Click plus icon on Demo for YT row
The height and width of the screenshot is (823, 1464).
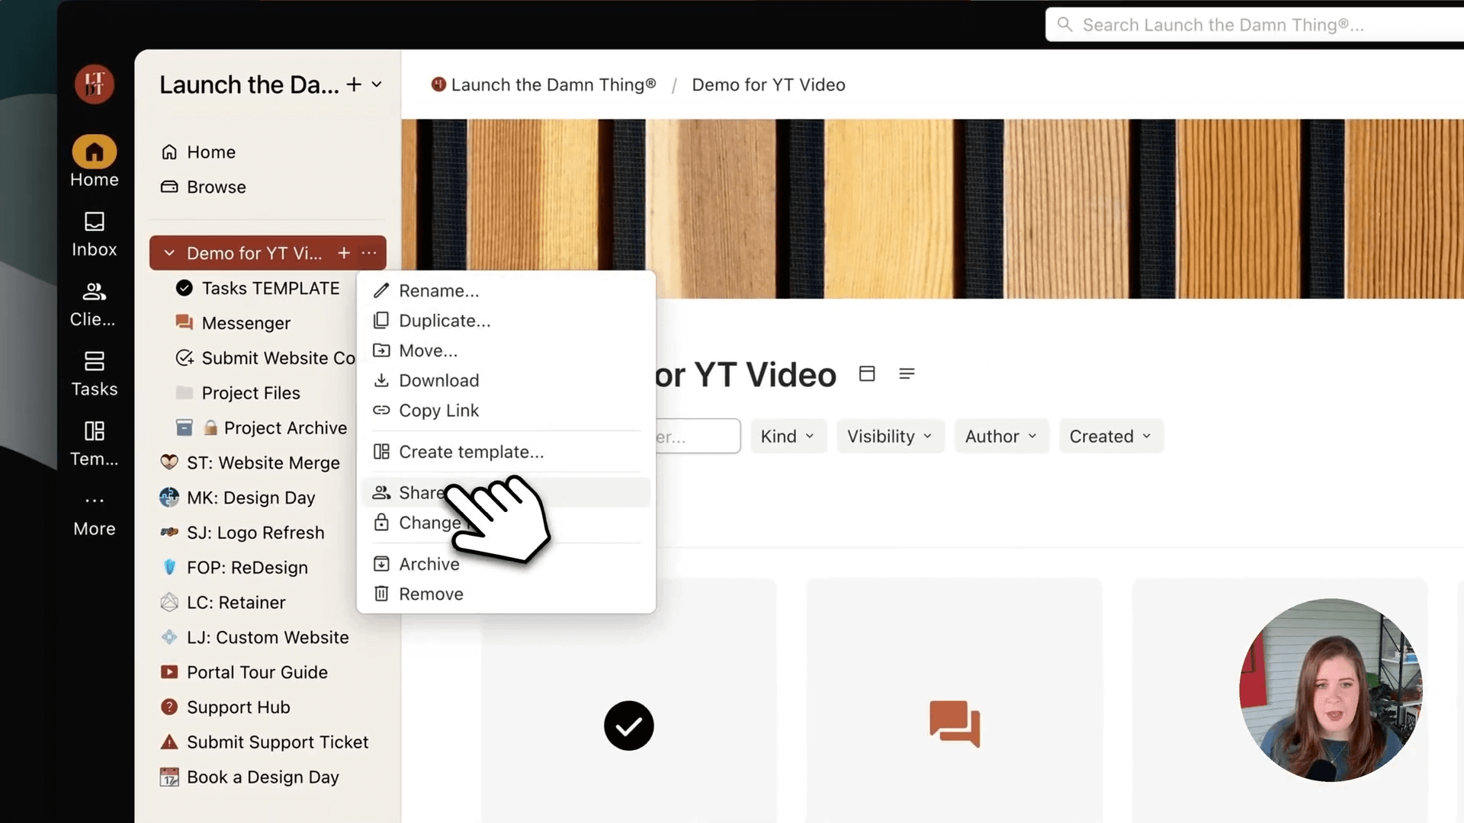click(344, 253)
